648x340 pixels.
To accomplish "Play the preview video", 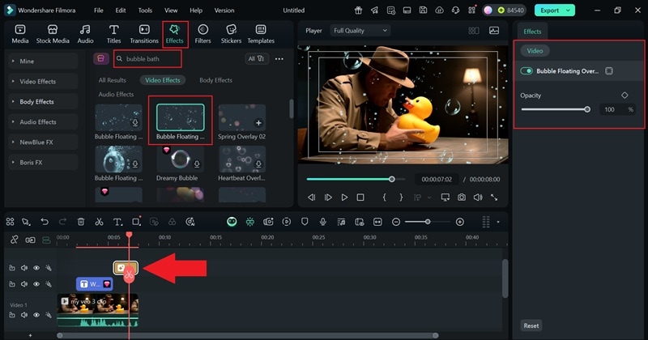I will tap(344, 198).
